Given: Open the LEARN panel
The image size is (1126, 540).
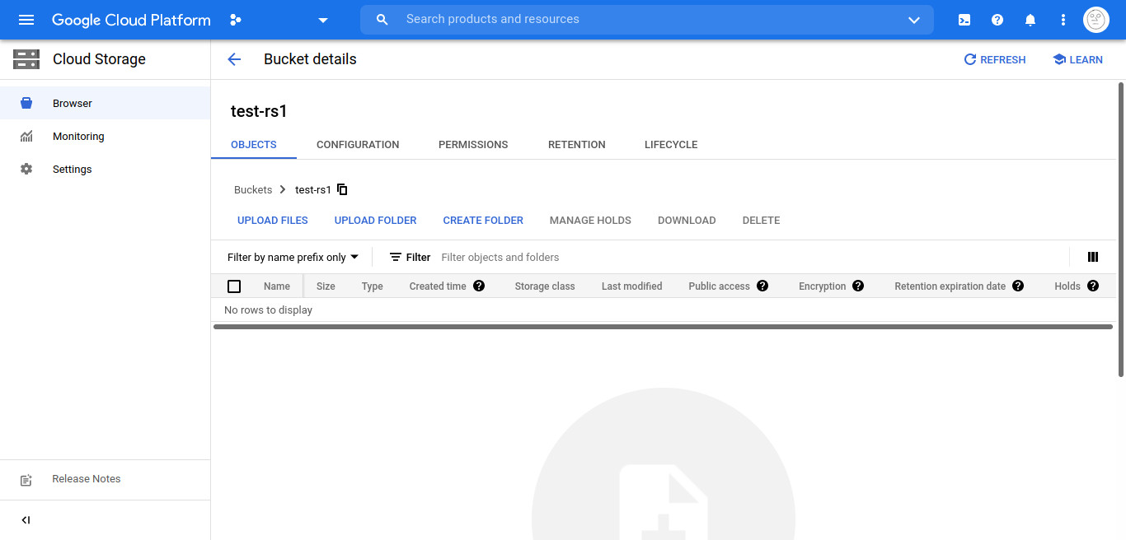Looking at the screenshot, I should click(1078, 59).
